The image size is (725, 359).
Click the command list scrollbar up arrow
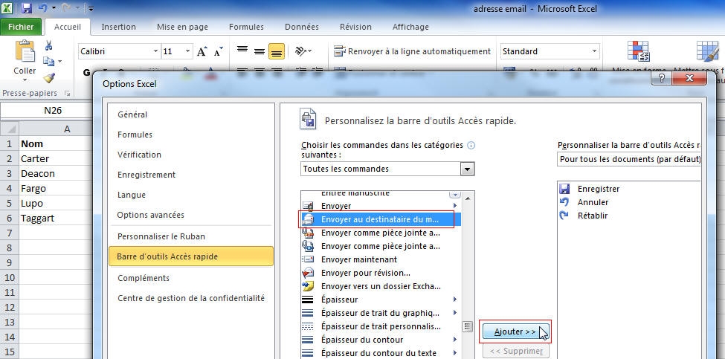[x=468, y=198]
